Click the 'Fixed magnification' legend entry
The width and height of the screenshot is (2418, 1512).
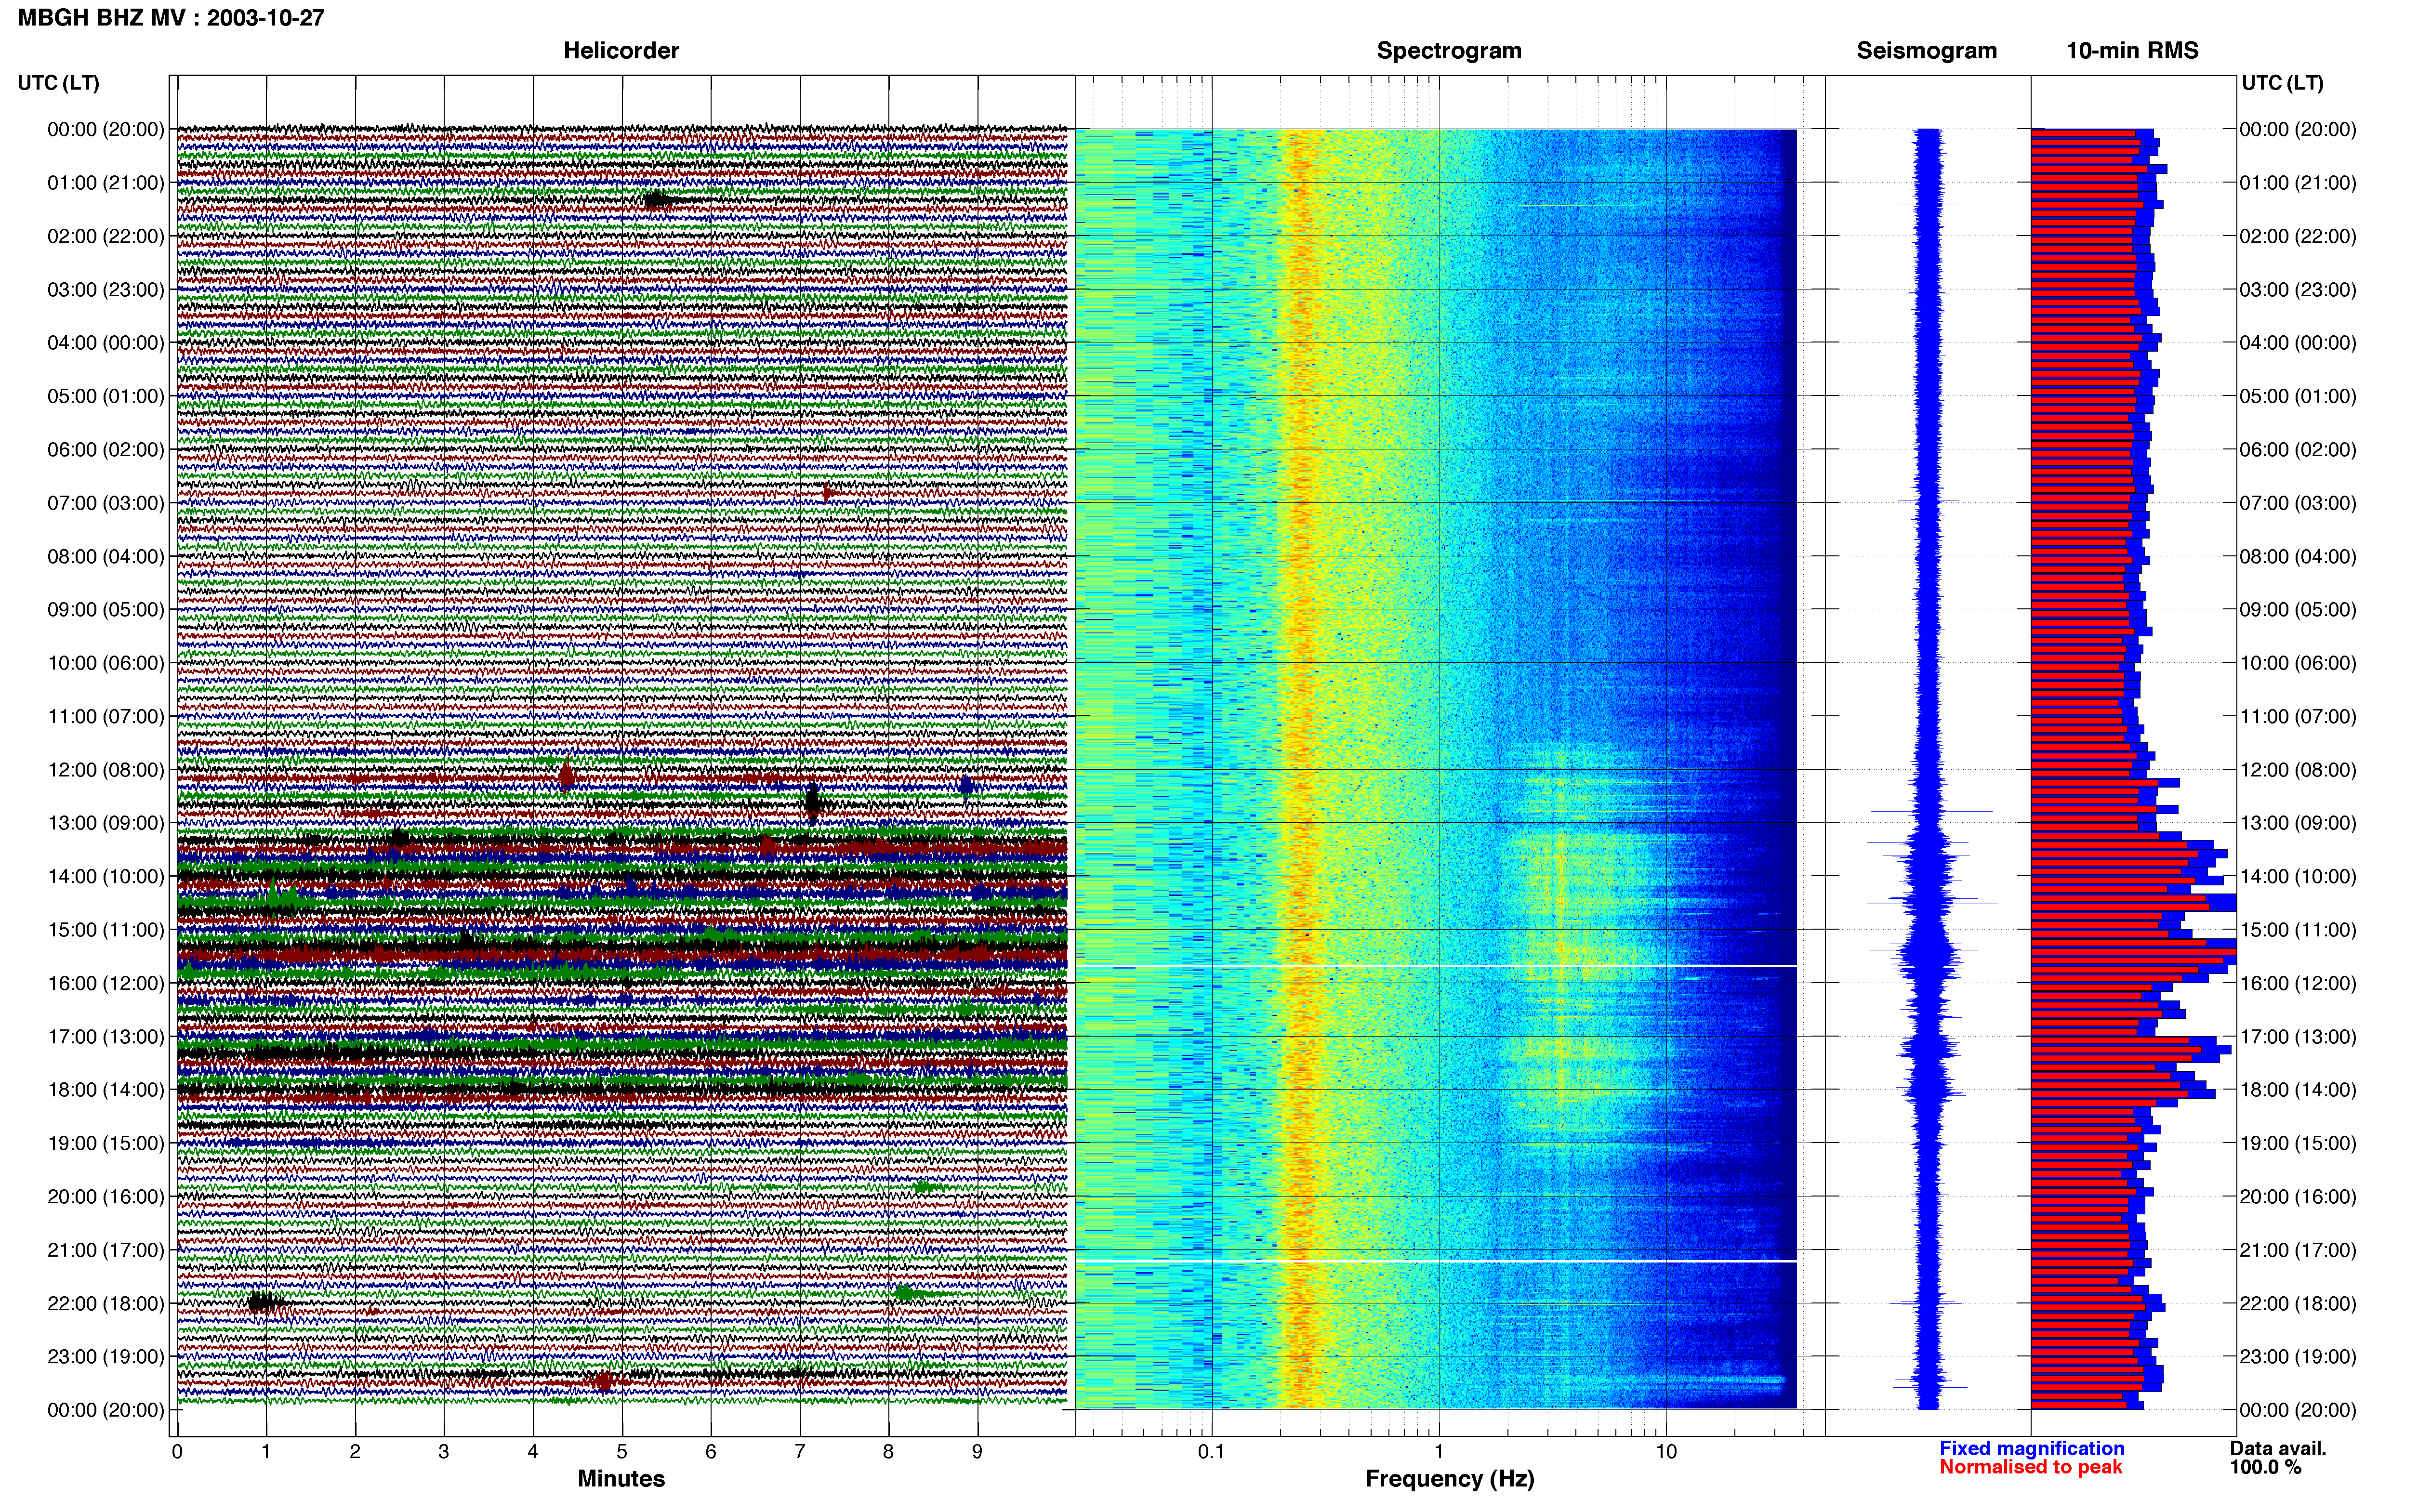click(2031, 1448)
